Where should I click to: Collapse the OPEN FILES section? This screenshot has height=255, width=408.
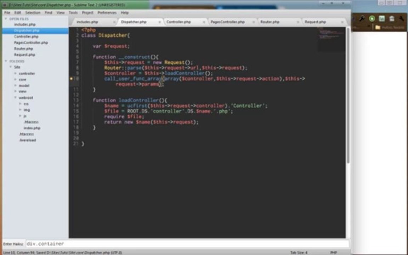coord(6,19)
